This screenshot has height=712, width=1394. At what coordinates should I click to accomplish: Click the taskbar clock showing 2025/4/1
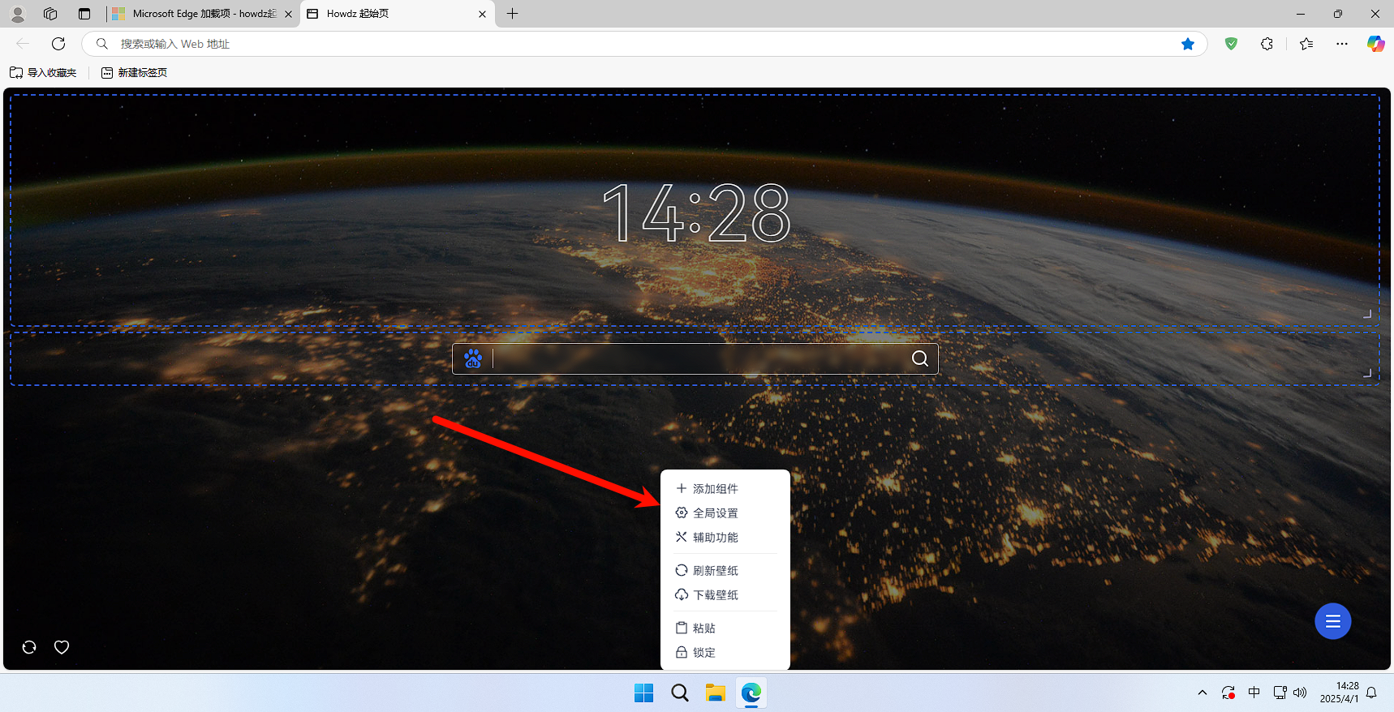coord(1339,693)
